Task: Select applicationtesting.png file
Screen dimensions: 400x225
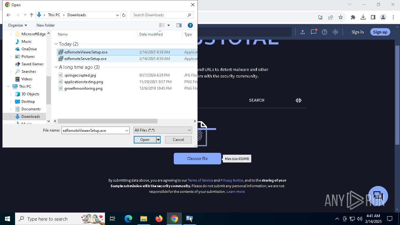Action: [84, 82]
